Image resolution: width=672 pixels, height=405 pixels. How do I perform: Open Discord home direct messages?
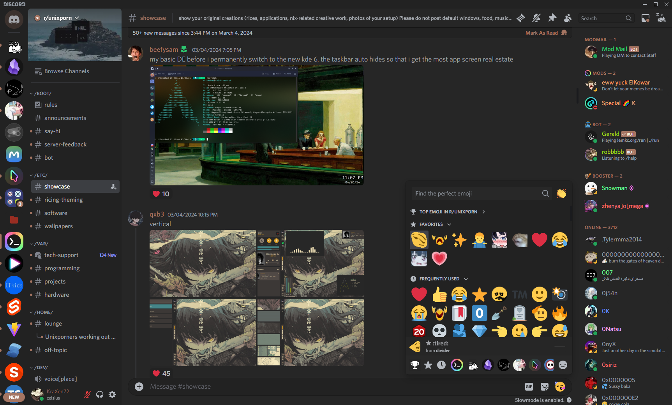[x=14, y=19]
